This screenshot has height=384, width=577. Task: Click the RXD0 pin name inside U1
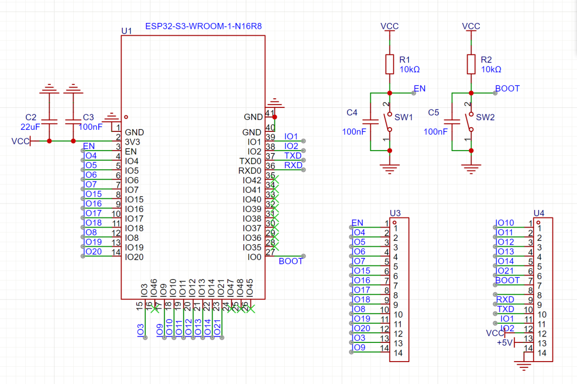(x=250, y=171)
